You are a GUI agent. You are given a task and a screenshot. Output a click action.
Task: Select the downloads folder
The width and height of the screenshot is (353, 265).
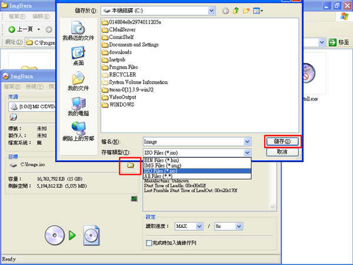(117, 52)
